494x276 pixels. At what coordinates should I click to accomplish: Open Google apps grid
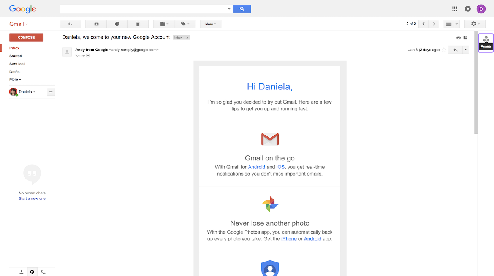454,8
